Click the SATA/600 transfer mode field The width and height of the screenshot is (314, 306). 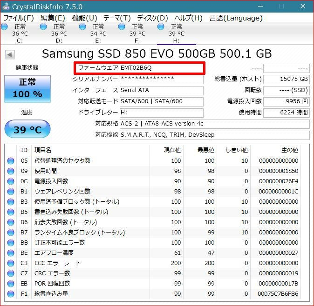(161, 101)
